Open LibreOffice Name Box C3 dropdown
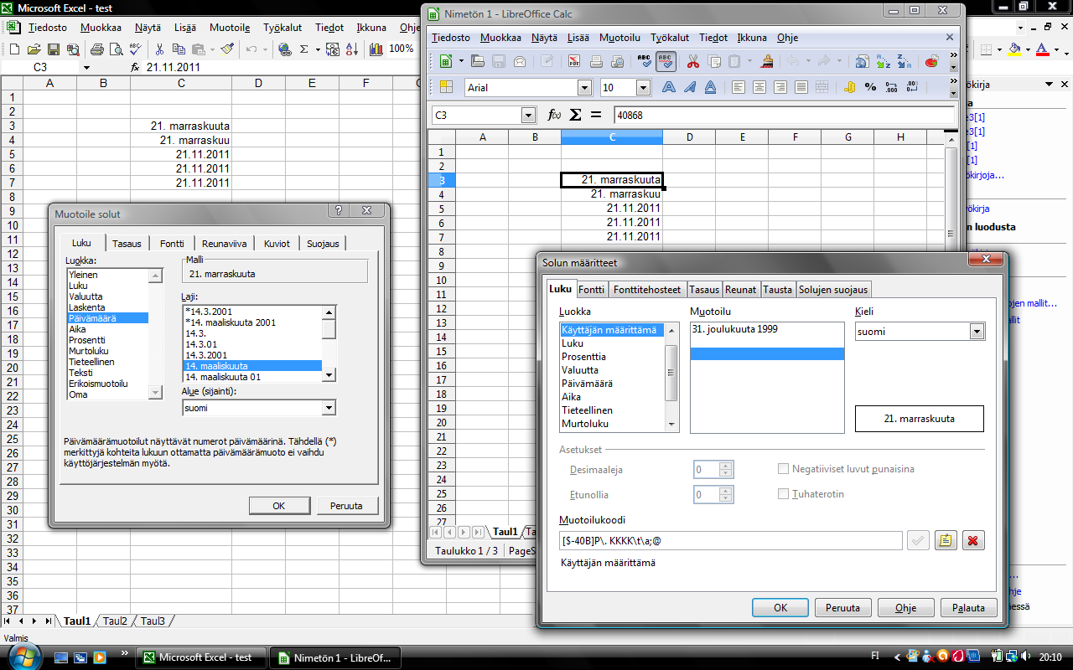 (528, 115)
